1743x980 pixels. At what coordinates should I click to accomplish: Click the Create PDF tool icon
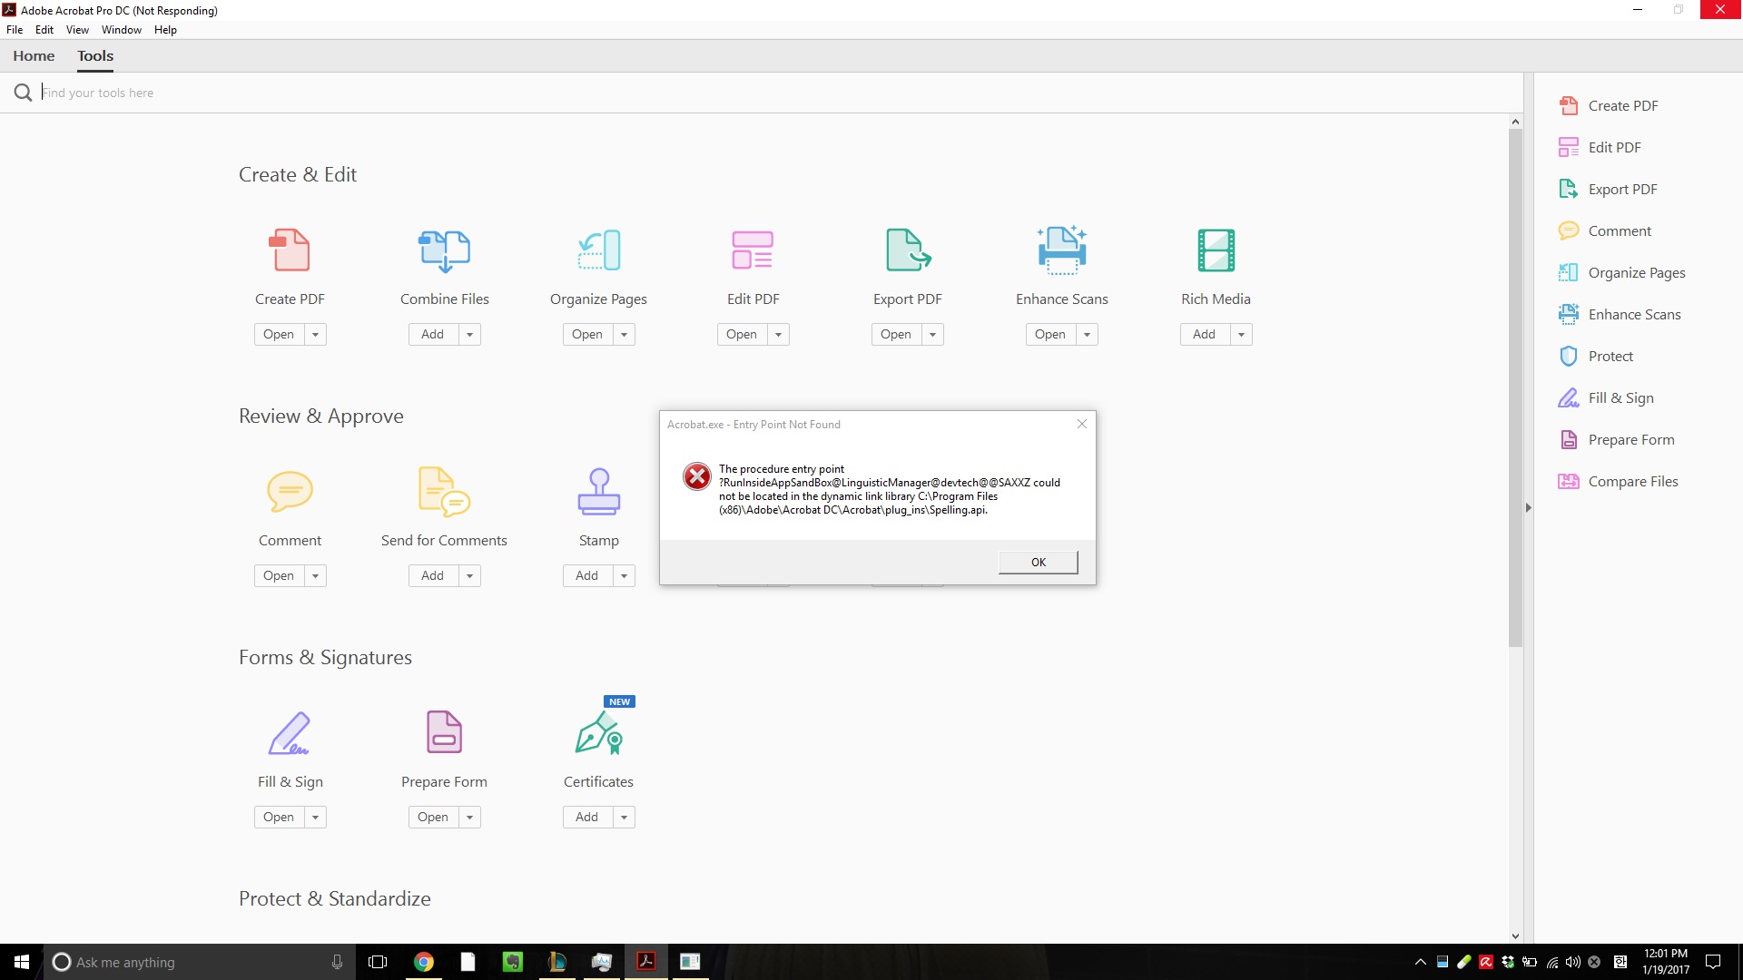tap(289, 250)
